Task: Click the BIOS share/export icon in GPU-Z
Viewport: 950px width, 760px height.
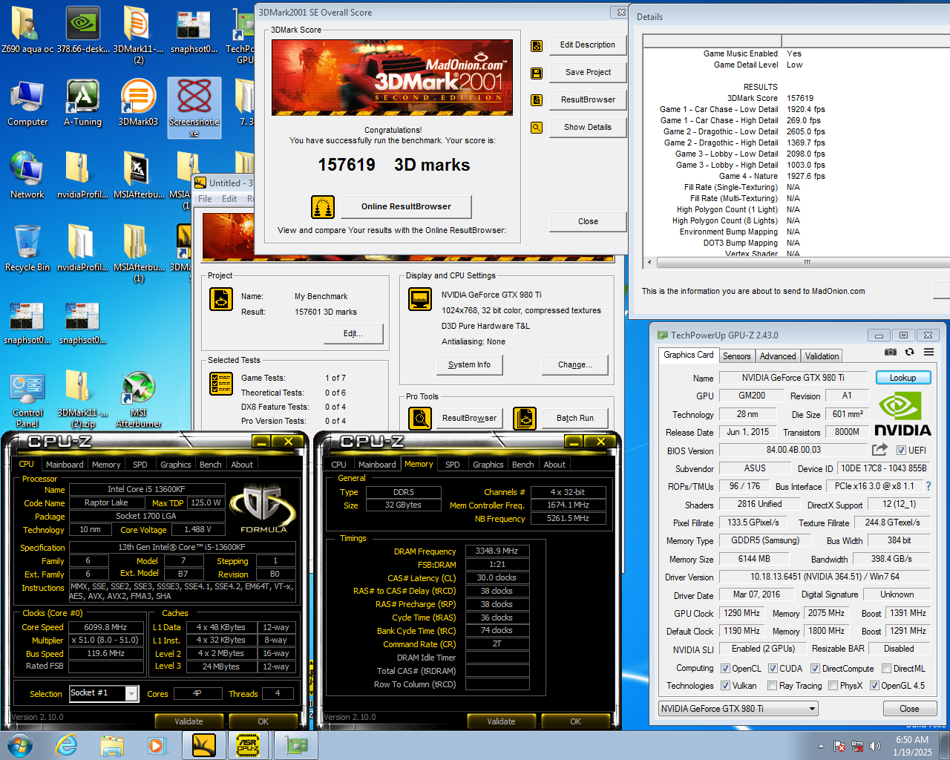Action: pos(879,450)
